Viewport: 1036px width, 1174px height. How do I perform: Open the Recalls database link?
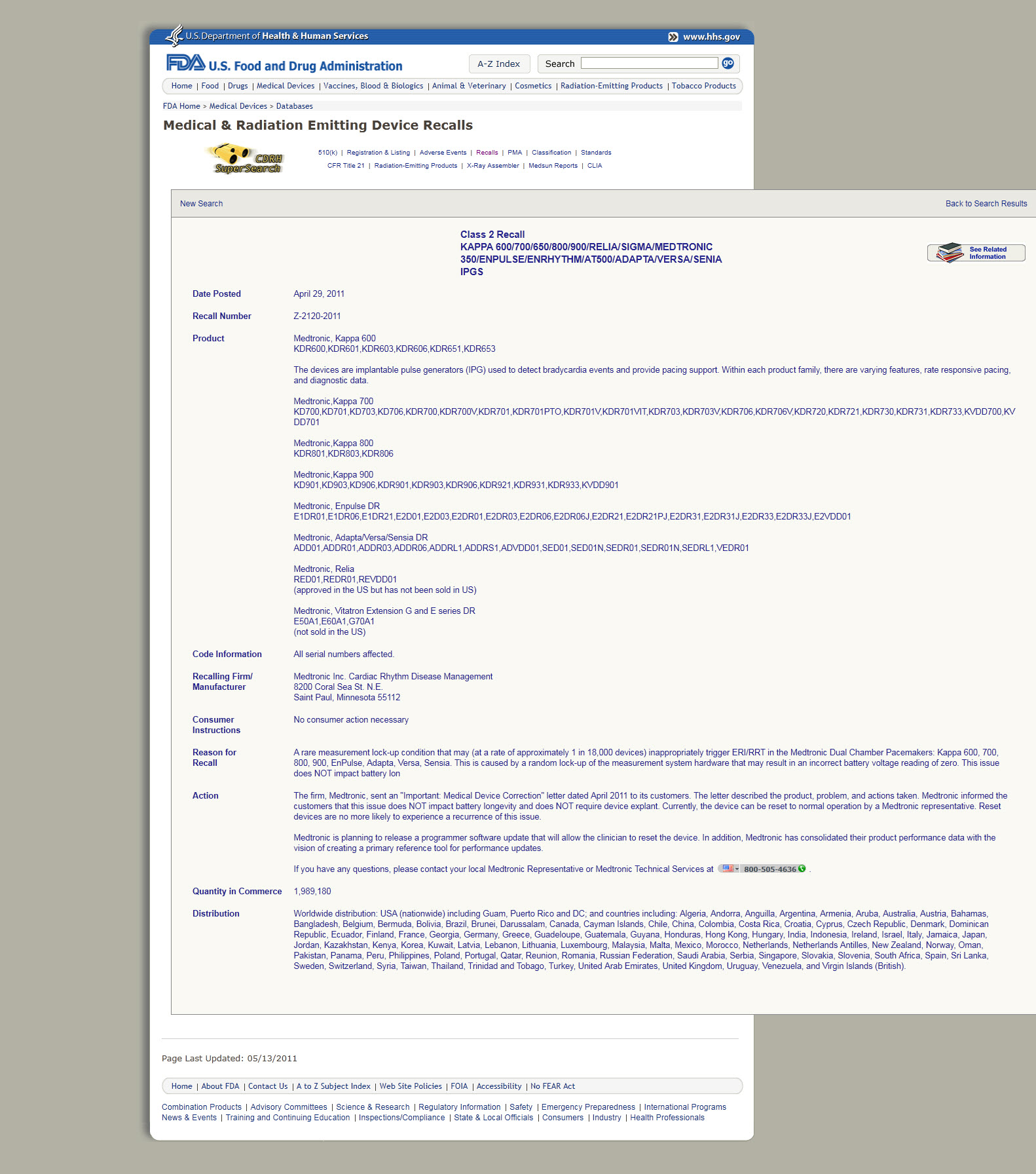coord(487,153)
